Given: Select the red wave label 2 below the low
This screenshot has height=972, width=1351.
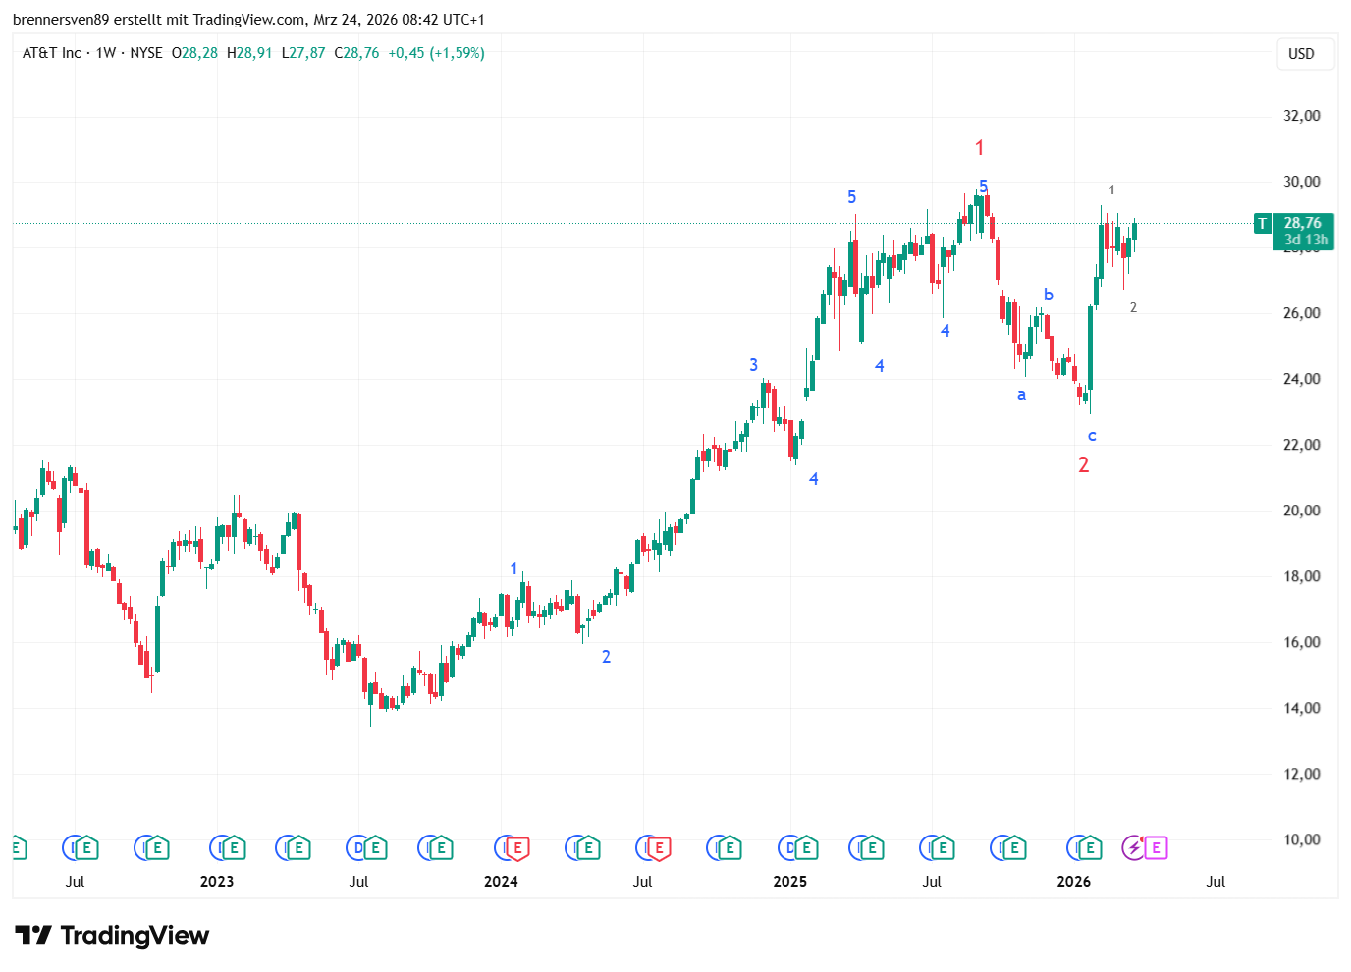Looking at the screenshot, I should coord(1083,465).
